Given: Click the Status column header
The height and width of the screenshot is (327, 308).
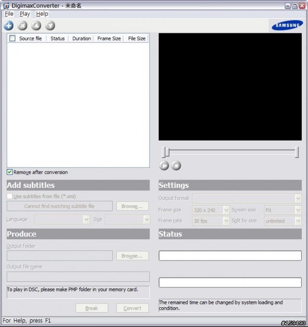Looking at the screenshot, I should pos(58,39).
